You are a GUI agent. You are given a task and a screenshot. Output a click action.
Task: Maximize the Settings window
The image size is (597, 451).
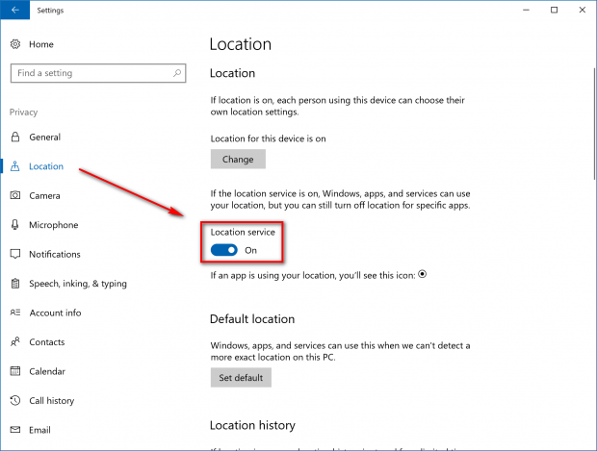tap(554, 10)
